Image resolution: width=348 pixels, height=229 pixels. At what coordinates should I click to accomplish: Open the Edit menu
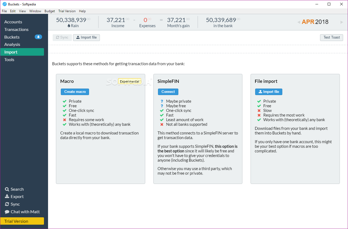coord(13,11)
